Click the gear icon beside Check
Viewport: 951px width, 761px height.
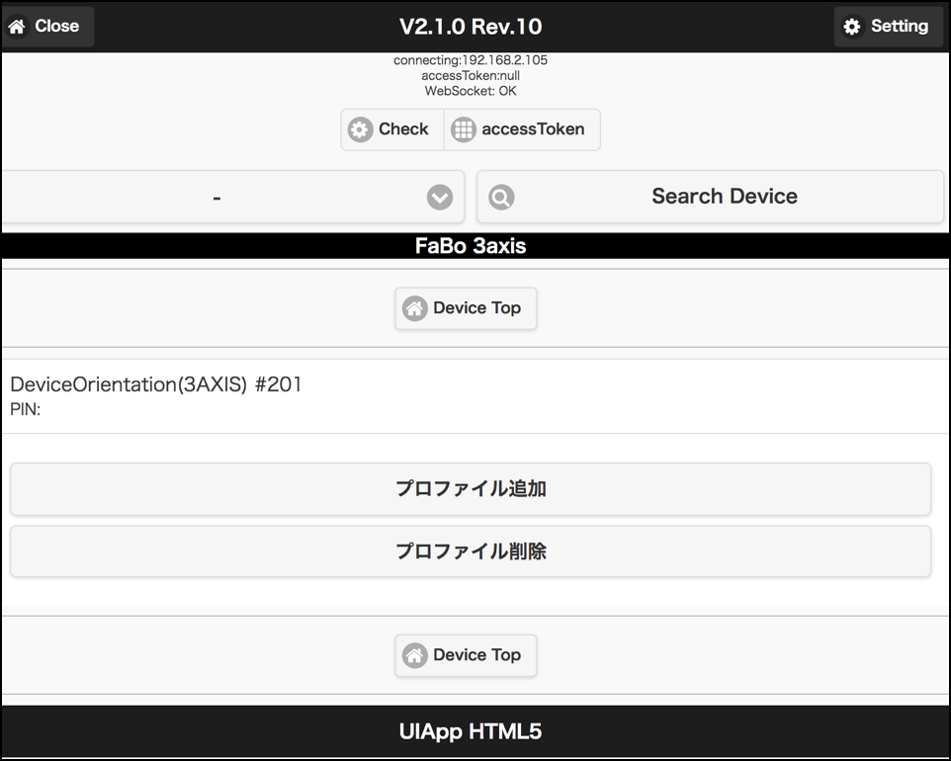tap(361, 129)
